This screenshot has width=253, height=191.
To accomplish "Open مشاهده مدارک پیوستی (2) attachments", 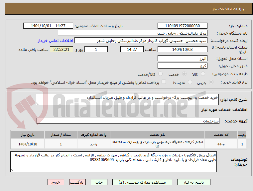I will tap(142, 182).
